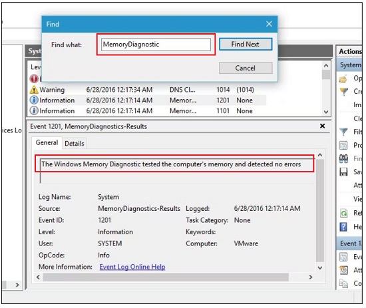366x308 pixels.
Task: Click the green Refresh icon
Action: click(343, 213)
